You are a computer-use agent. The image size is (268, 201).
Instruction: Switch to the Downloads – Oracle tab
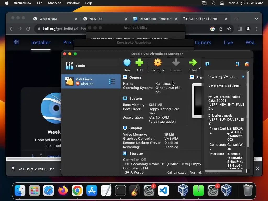pos(155,19)
